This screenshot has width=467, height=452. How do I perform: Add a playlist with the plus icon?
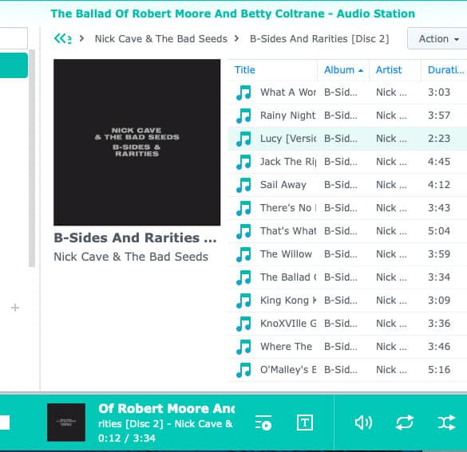[15, 308]
